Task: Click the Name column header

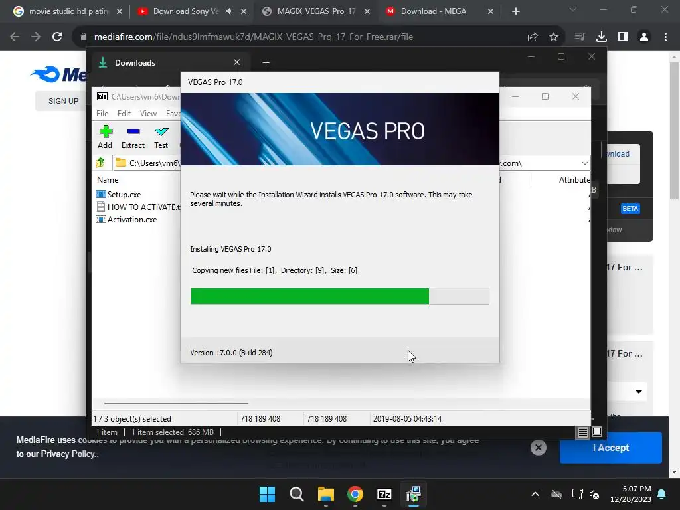Action: tap(108, 179)
